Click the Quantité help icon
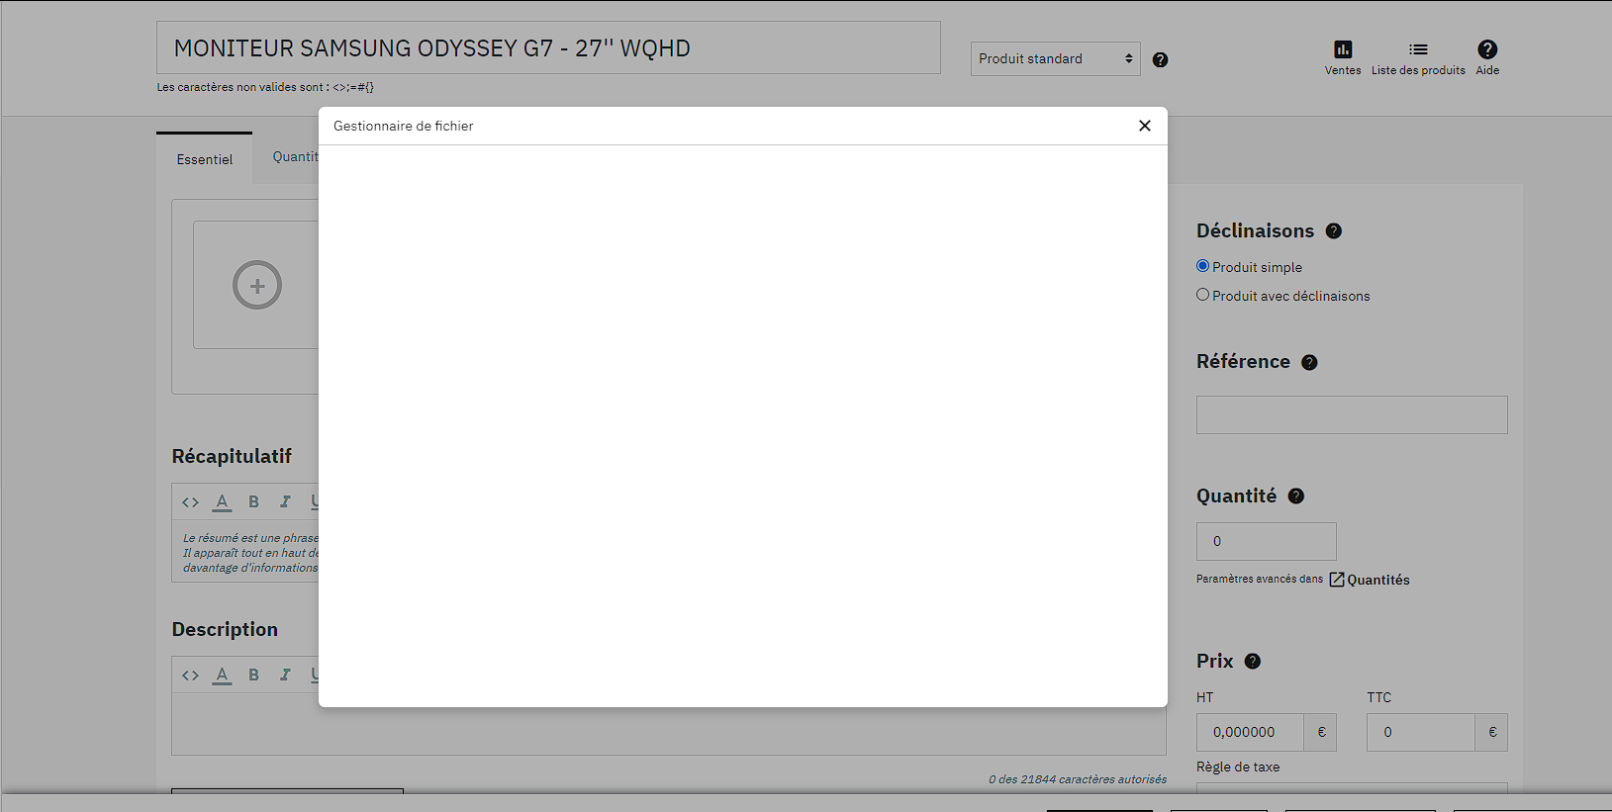The height and width of the screenshot is (812, 1612). coord(1296,496)
